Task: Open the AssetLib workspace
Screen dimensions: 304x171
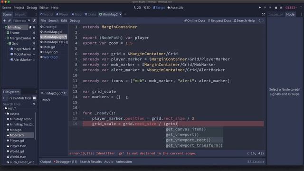Action: click(175, 8)
